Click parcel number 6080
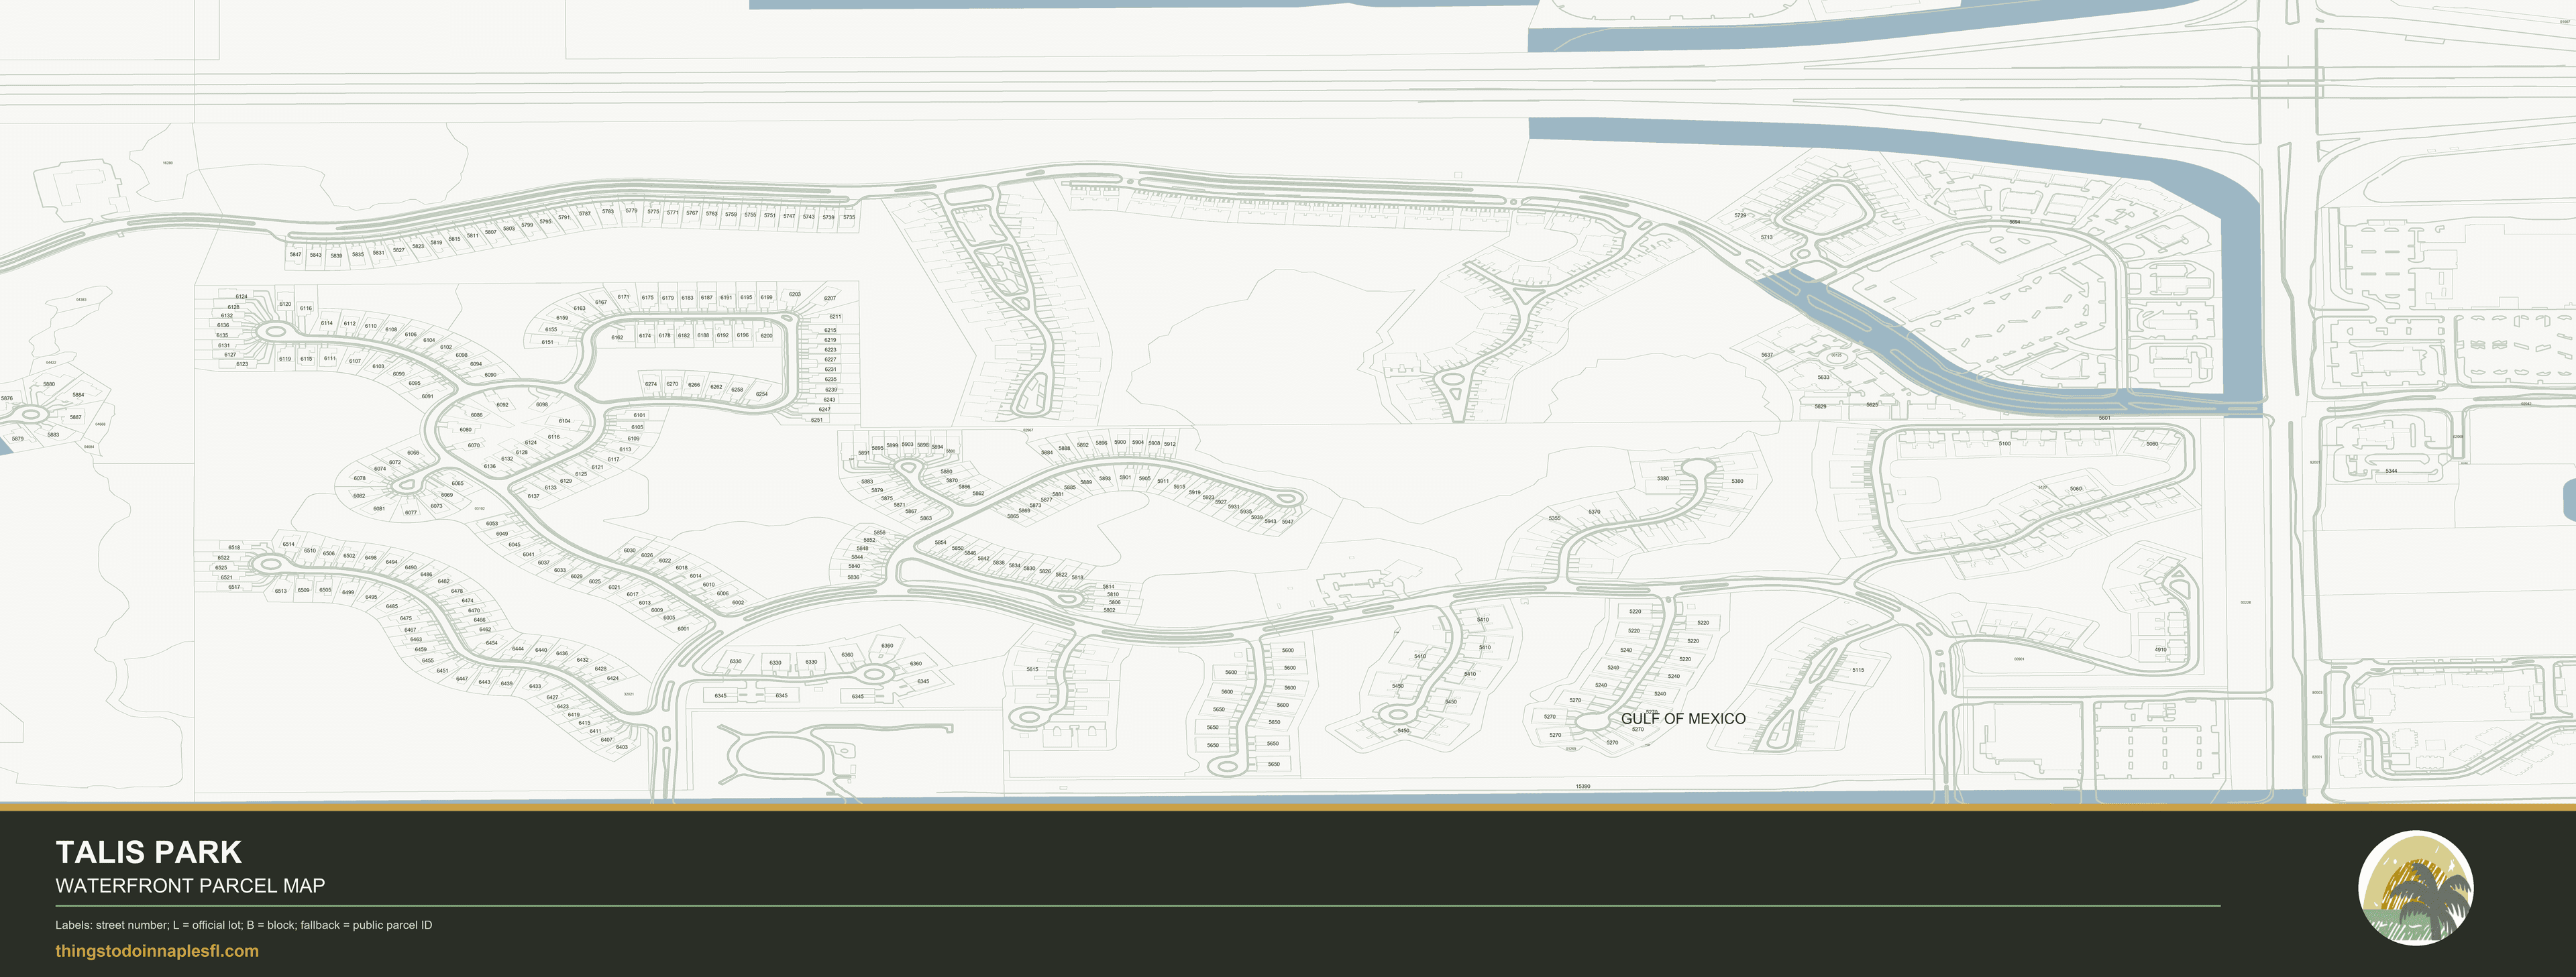This screenshot has width=2576, height=977. 466,430
